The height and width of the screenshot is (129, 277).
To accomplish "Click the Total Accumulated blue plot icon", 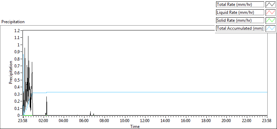I will click(270, 28).
